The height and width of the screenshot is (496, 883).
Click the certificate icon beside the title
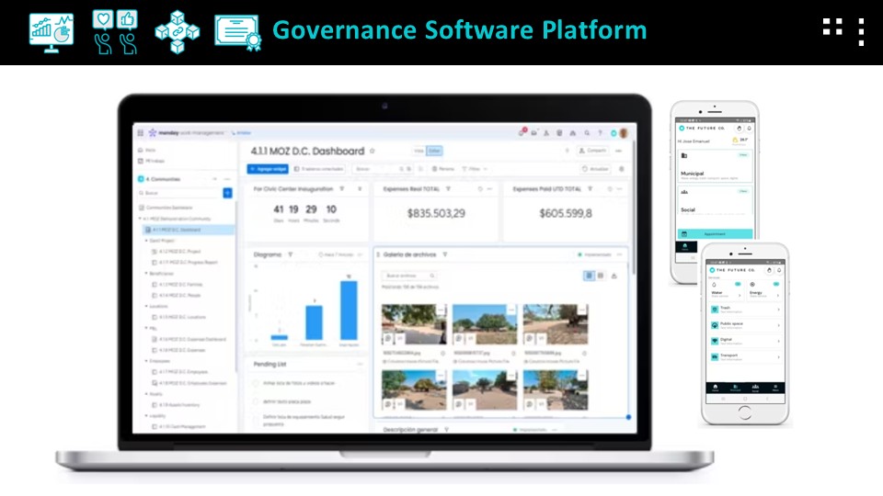pos(237,31)
